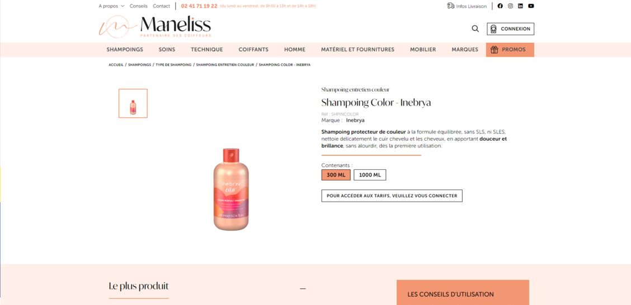This screenshot has height=305, width=631.
Task: Select the 300 ML container option
Action: [336, 175]
